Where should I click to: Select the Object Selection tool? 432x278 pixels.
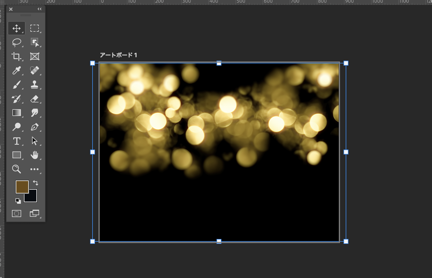click(x=34, y=43)
